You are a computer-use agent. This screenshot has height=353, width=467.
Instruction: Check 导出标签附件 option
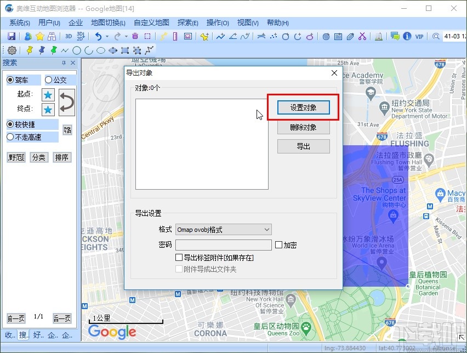(x=179, y=258)
